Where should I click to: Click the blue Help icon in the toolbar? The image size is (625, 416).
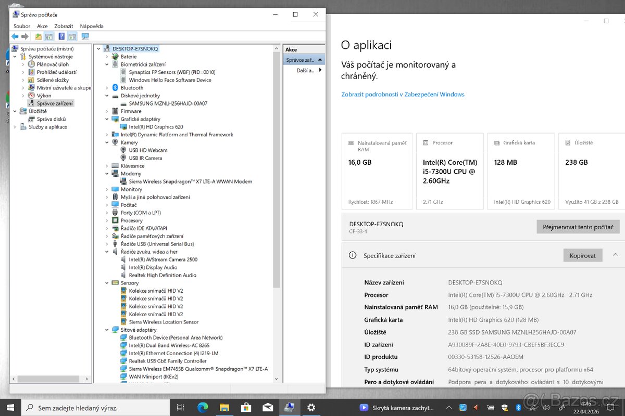[x=61, y=36]
